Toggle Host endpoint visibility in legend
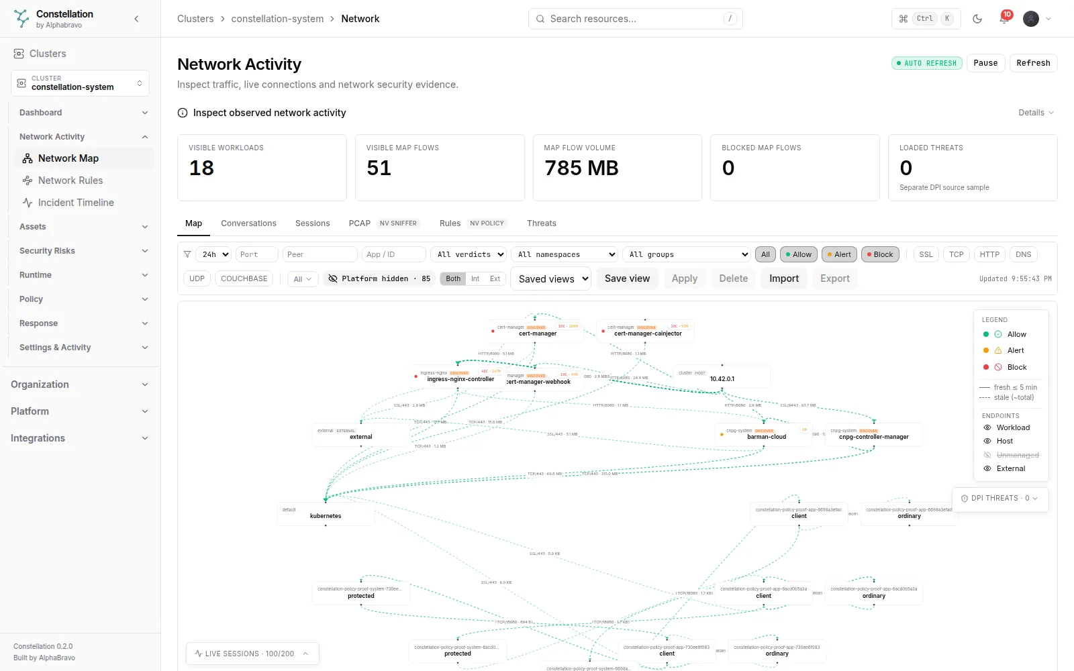Screen dimensions: 1074x671 (x=987, y=441)
